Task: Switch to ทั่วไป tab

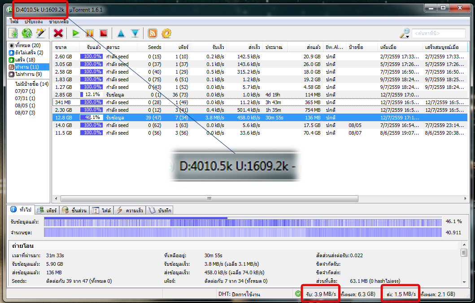Action: [21, 210]
